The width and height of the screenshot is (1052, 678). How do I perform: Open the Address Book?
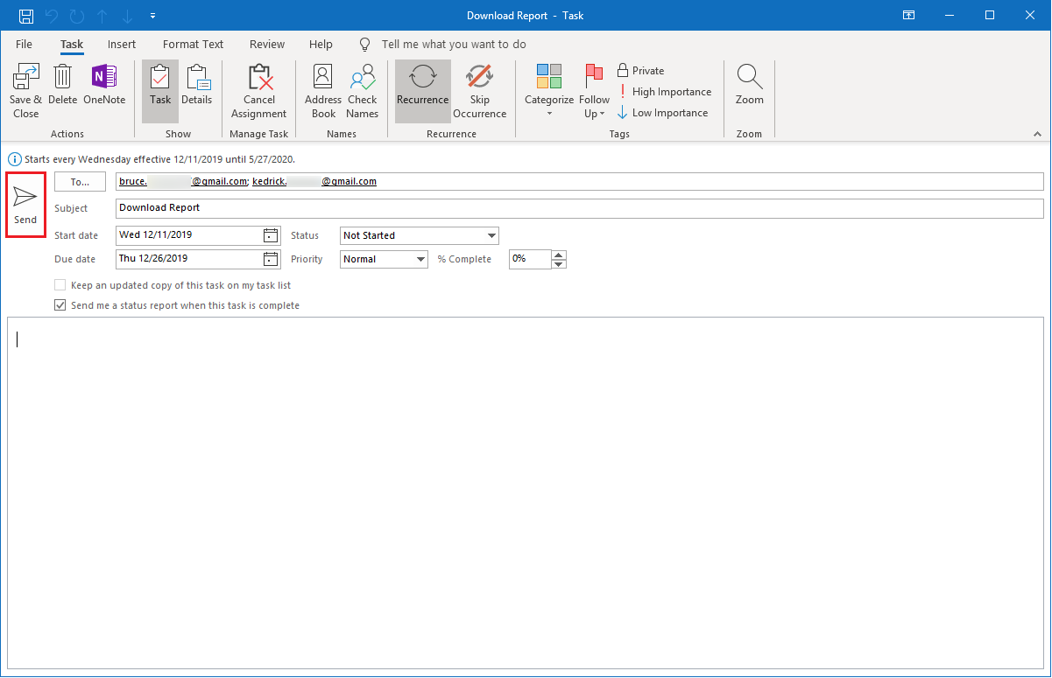(323, 91)
